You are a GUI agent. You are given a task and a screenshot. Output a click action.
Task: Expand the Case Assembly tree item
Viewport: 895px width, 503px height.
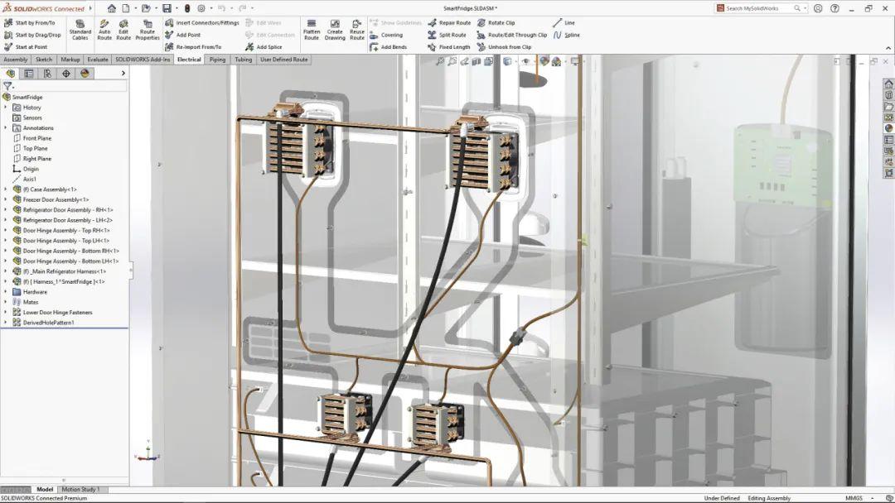pyautogui.click(x=5, y=189)
